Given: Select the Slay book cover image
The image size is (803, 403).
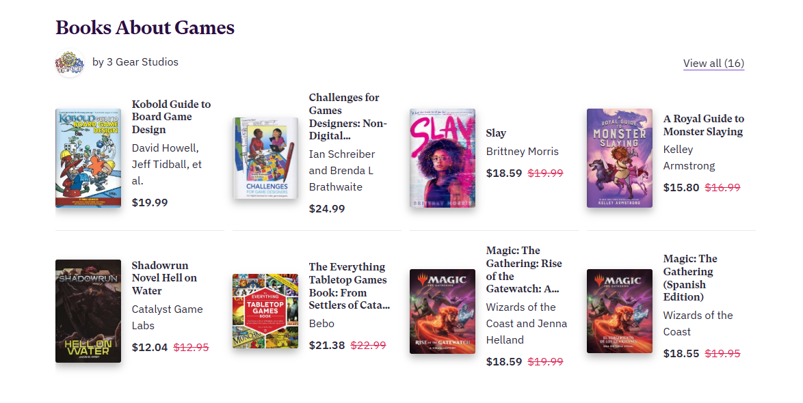Looking at the screenshot, I should 443,158.
